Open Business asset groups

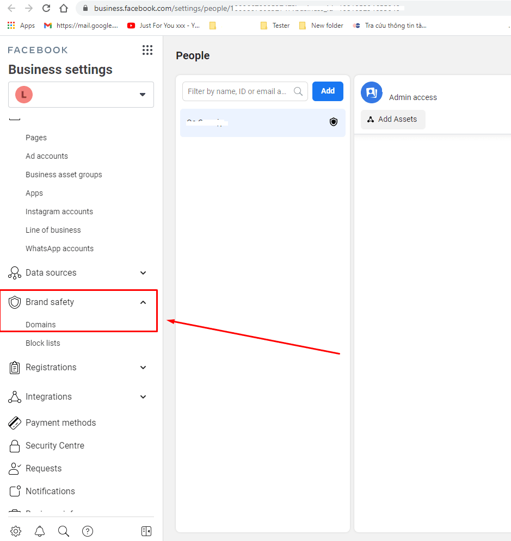point(64,175)
